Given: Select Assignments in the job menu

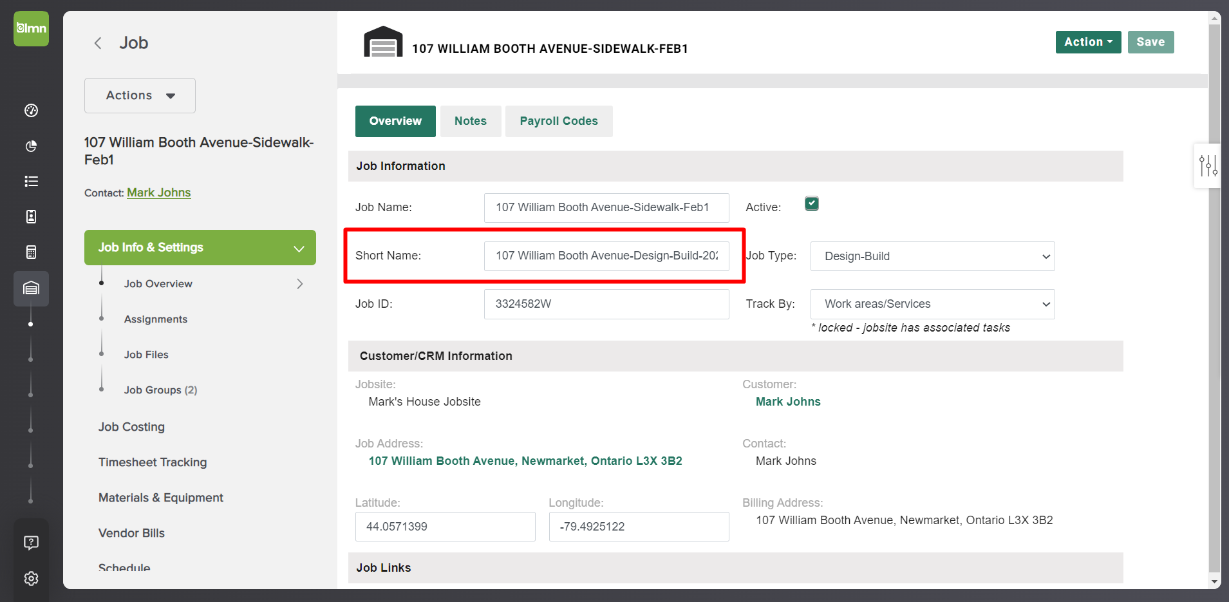Looking at the screenshot, I should click(156, 319).
